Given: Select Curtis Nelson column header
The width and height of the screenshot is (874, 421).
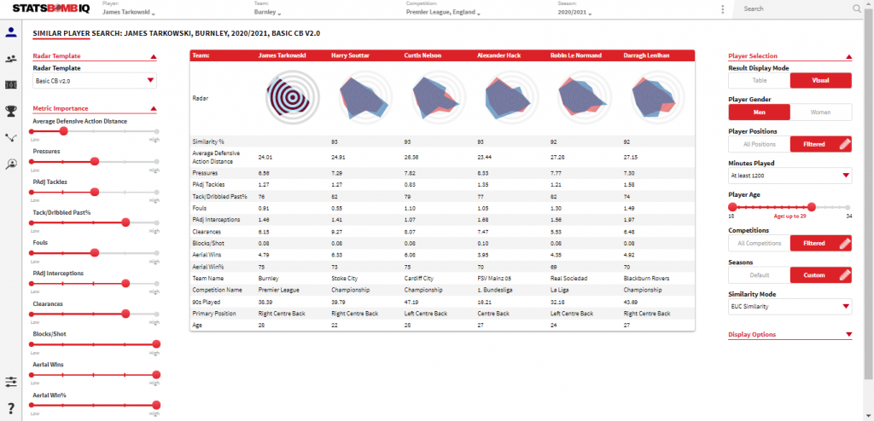Looking at the screenshot, I should [x=422, y=55].
